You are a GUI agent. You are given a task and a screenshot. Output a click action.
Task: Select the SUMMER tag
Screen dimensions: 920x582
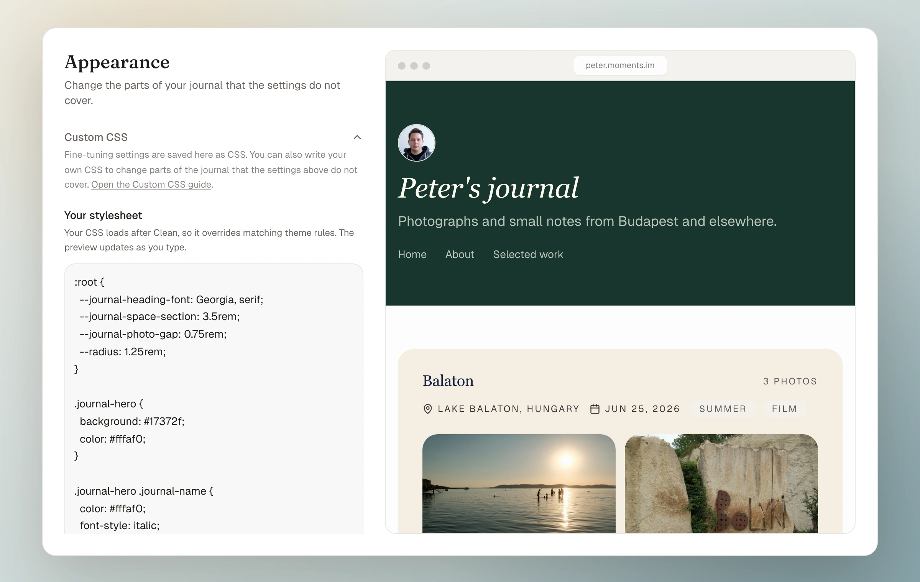click(x=723, y=409)
